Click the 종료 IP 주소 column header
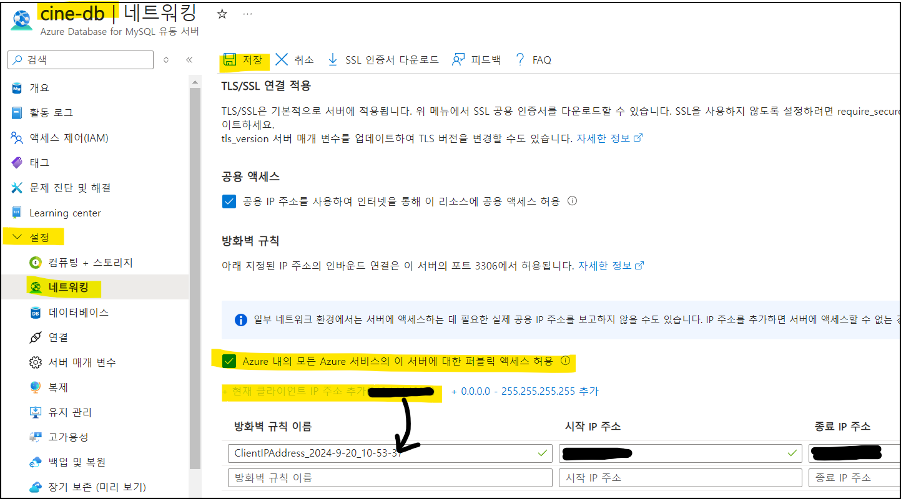The image size is (901, 499). point(842,427)
